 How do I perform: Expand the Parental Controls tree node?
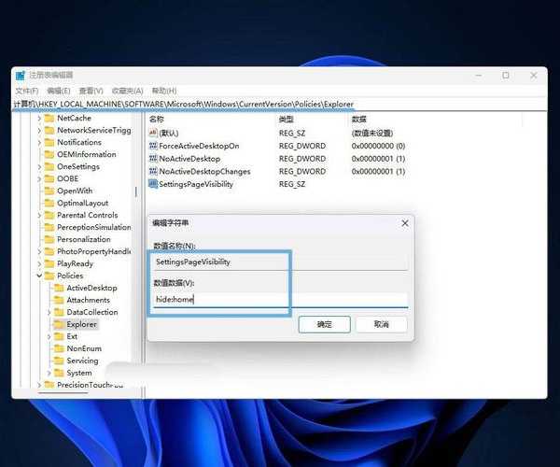(x=40, y=215)
